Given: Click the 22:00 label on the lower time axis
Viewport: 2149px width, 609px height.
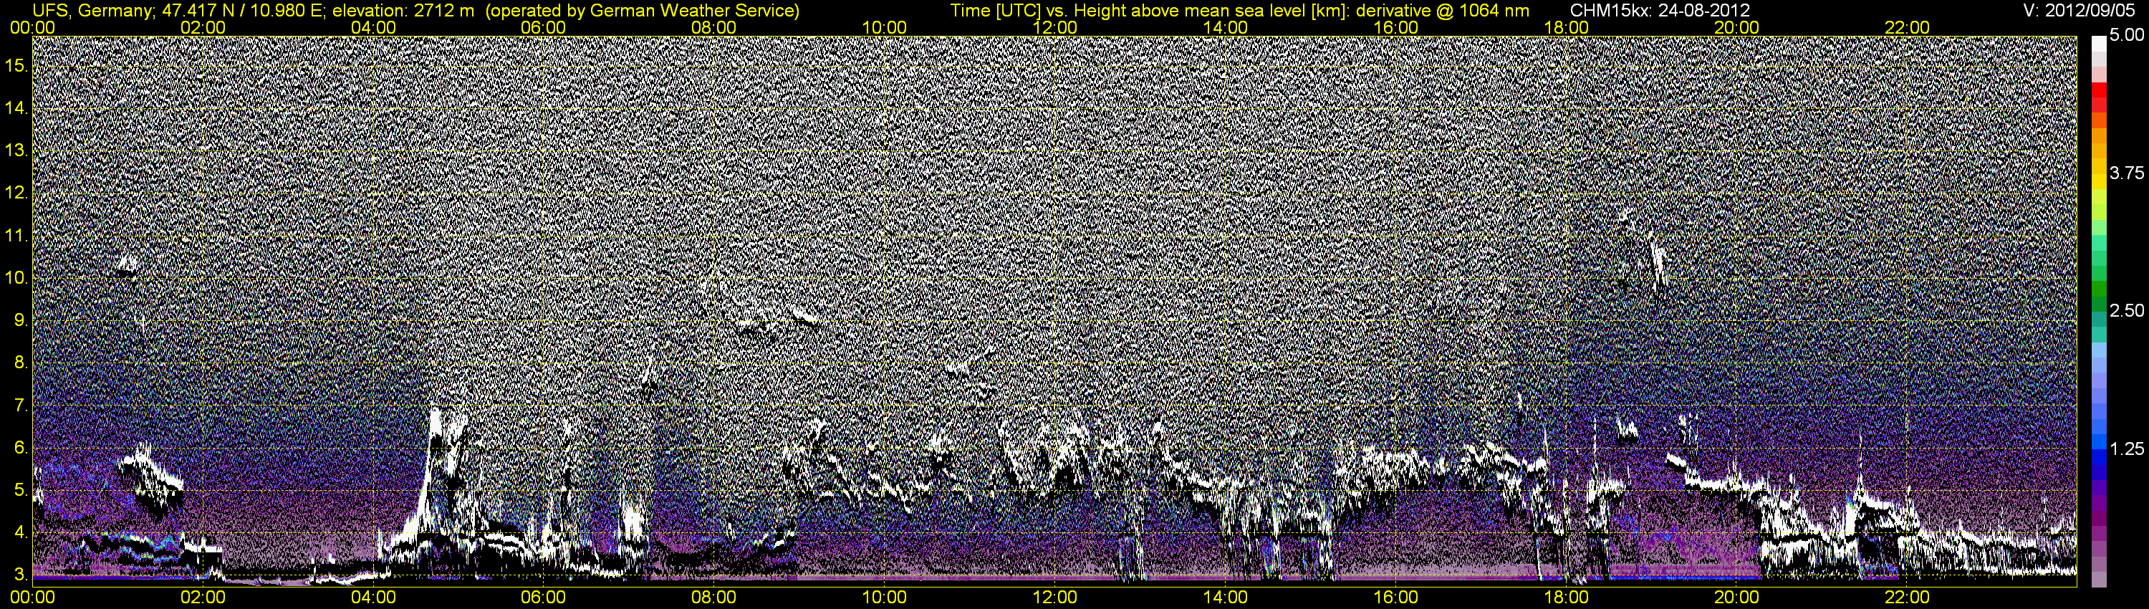Looking at the screenshot, I should pyautogui.click(x=1907, y=598).
